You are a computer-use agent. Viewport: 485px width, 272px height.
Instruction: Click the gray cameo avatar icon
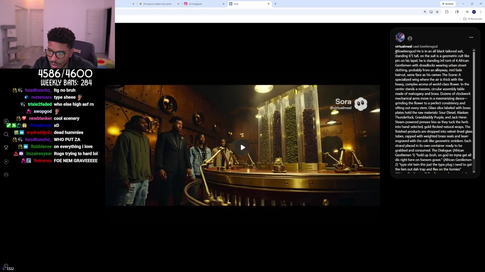click(x=410, y=38)
